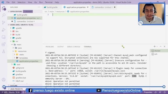Expand the gradle folder
The width and height of the screenshot is (168, 94).
tap(11, 38)
